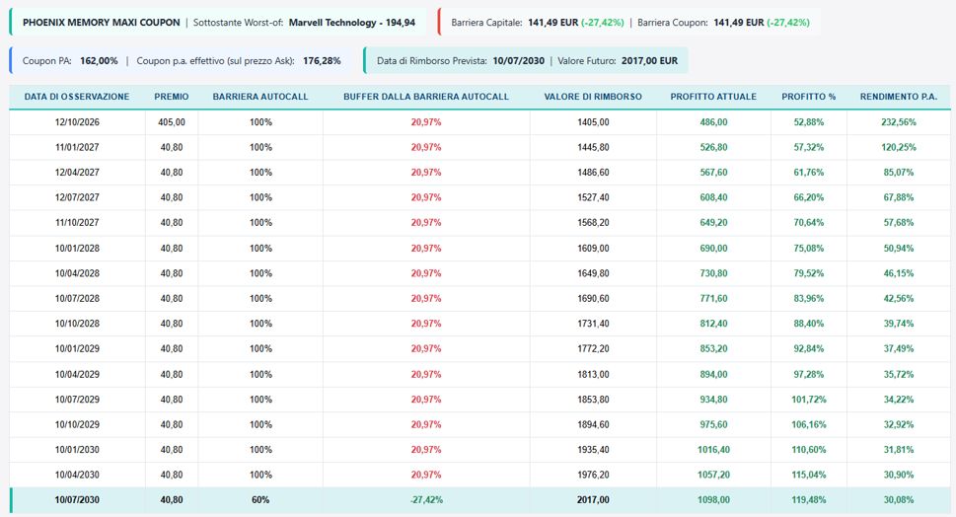Select observation date 10/04/2030
The width and height of the screenshot is (956, 517).
coord(77,475)
